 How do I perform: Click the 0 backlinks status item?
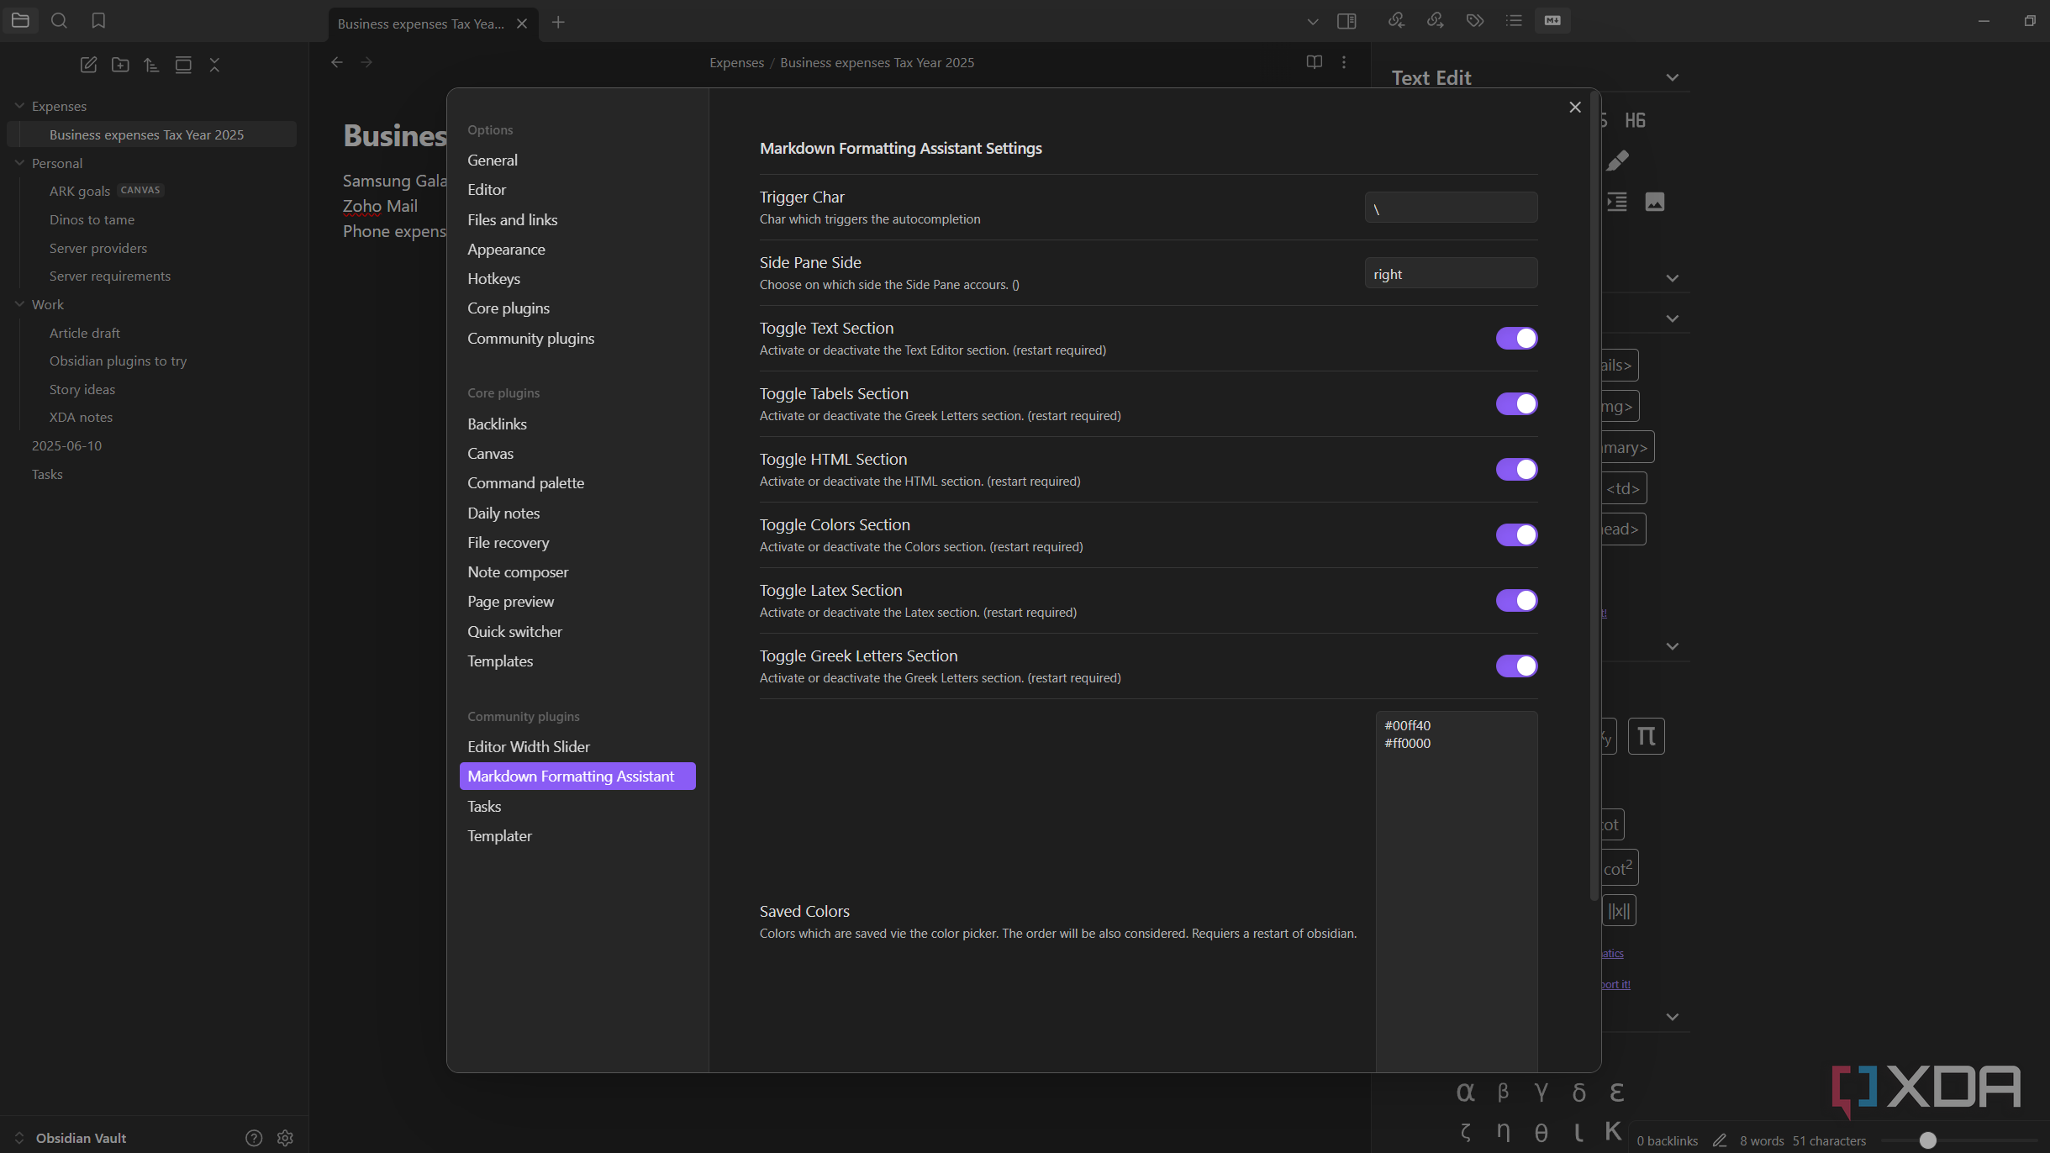pos(1667,1140)
